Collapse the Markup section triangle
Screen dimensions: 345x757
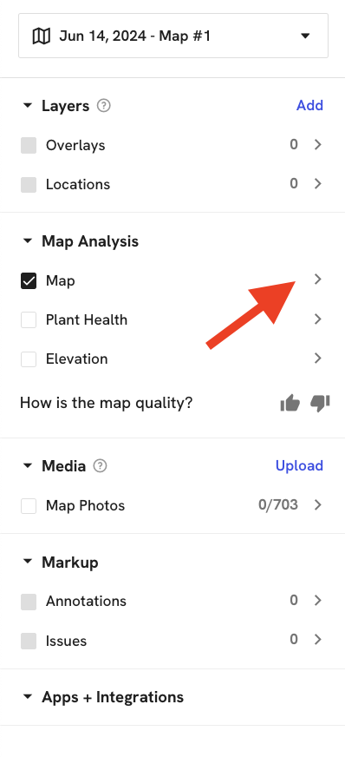click(x=28, y=562)
